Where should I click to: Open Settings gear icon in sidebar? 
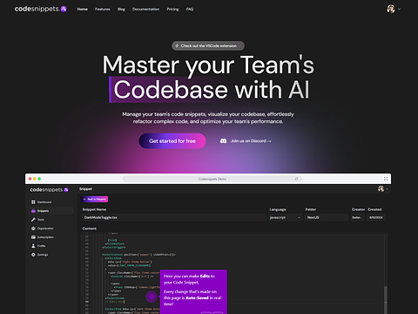pyautogui.click(x=33, y=255)
